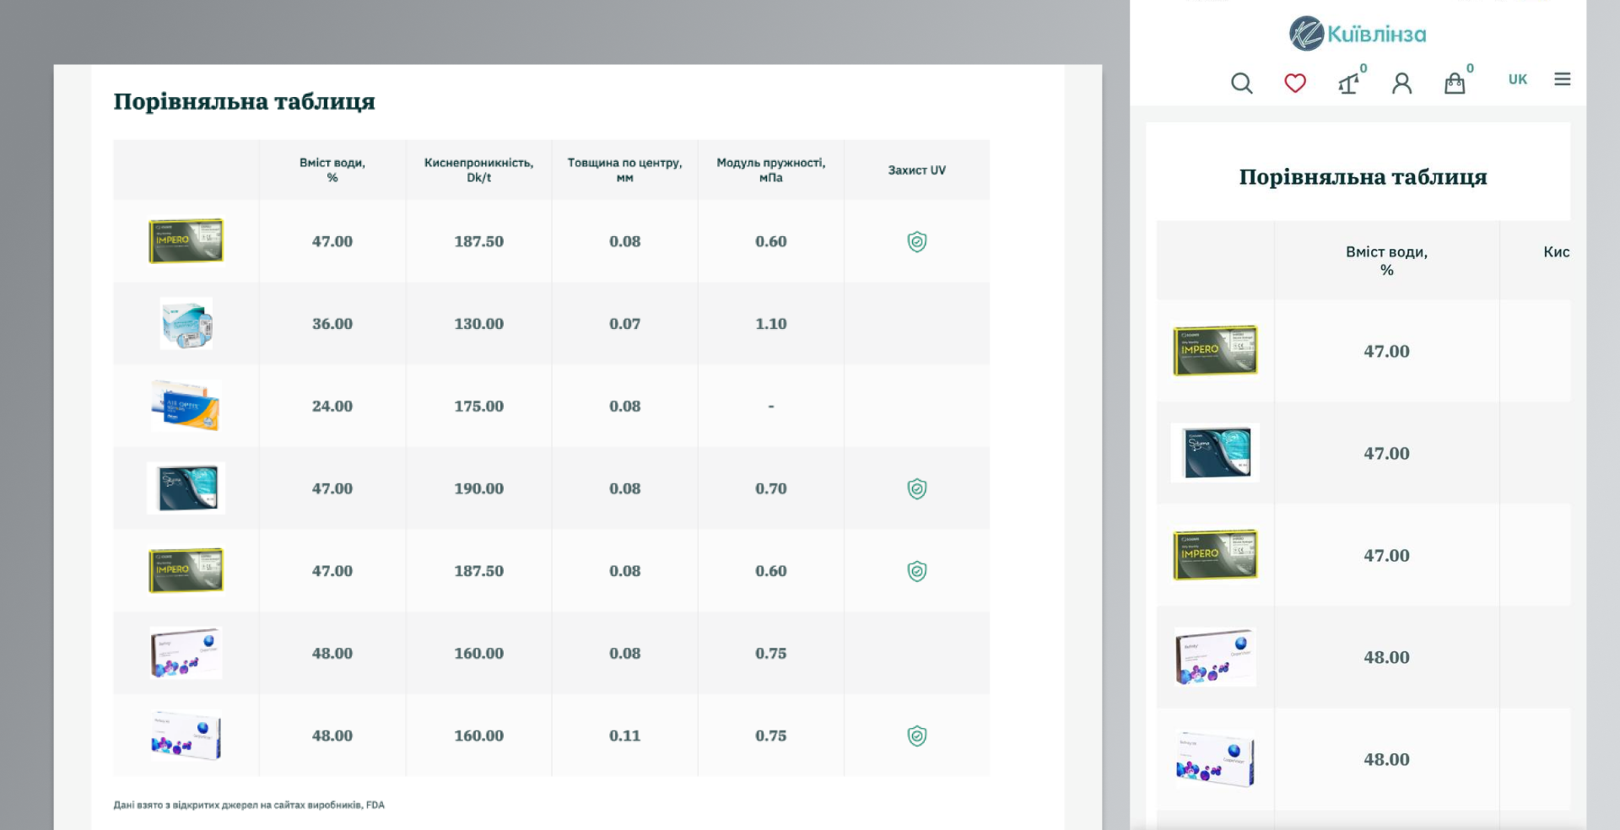Click UV shield icon in 187.50 first row

coord(917,242)
